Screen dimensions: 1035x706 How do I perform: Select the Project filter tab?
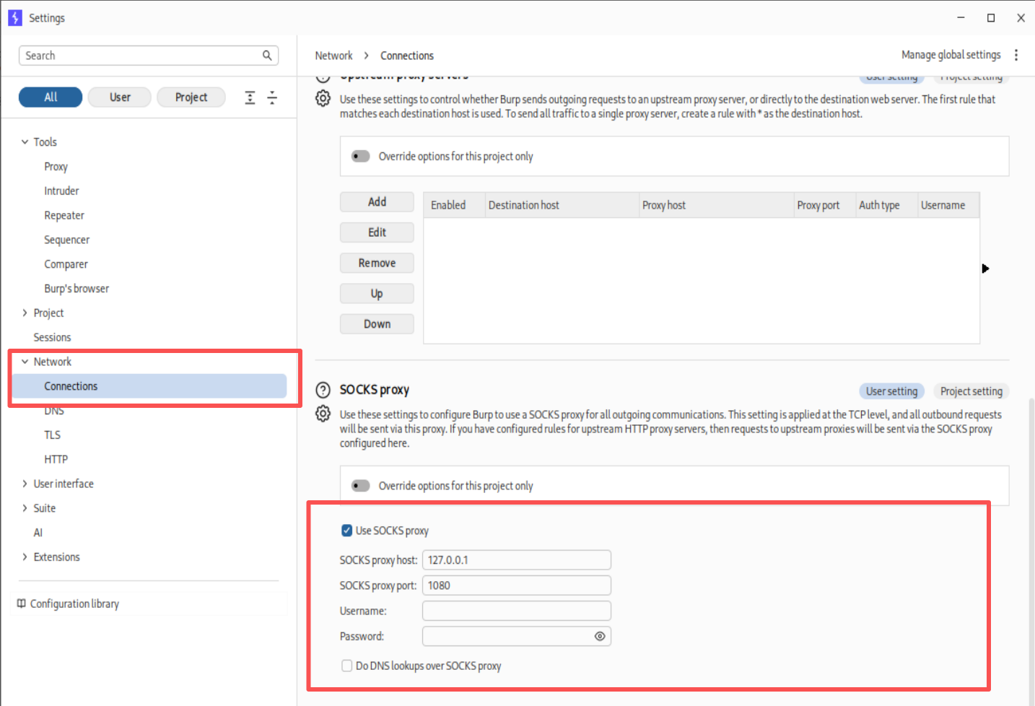[191, 97]
